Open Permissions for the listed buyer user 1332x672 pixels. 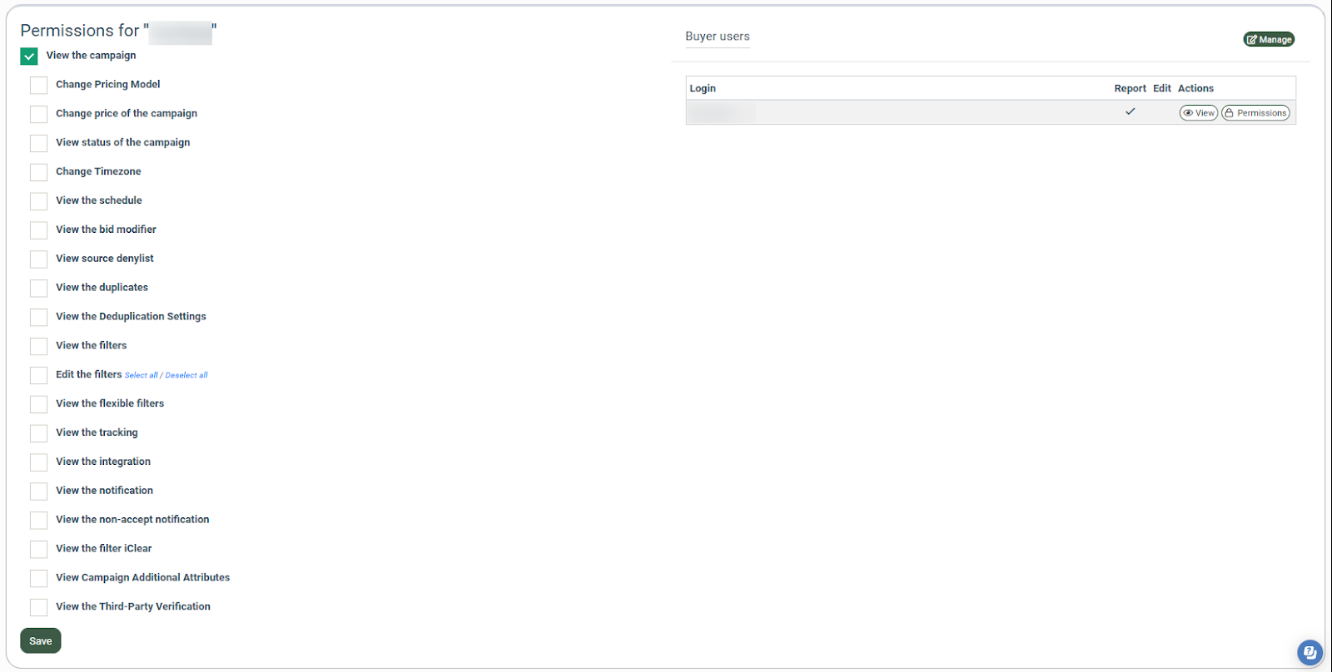click(x=1255, y=113)
